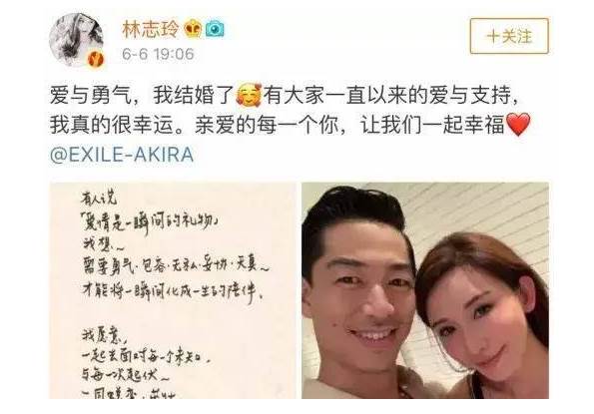594x414 pixels.
Task: Click the orange verified badge on avatar
Action: (95, 59)
